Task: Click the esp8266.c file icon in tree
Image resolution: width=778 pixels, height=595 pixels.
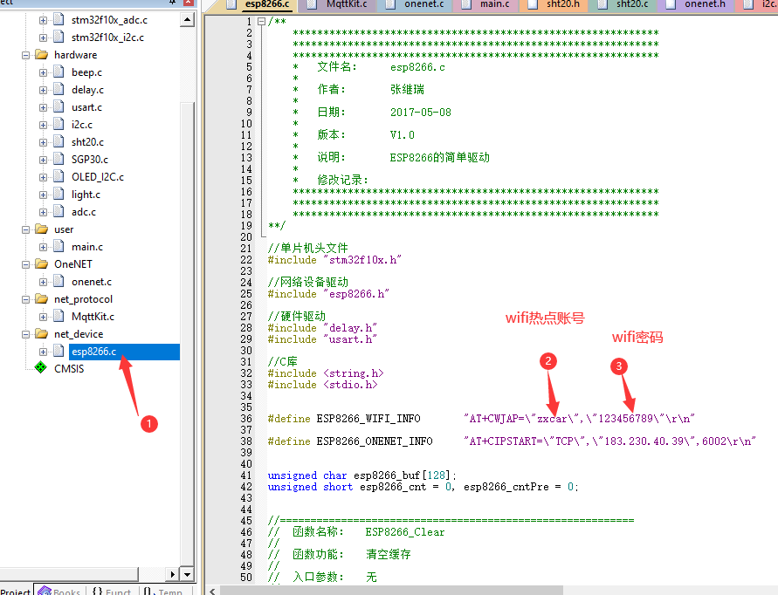Action: (59, 351)
